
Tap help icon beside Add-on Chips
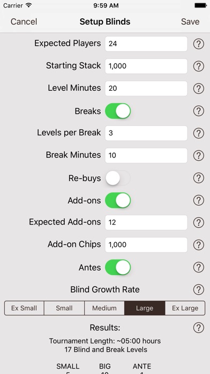(x=198, y=244)
